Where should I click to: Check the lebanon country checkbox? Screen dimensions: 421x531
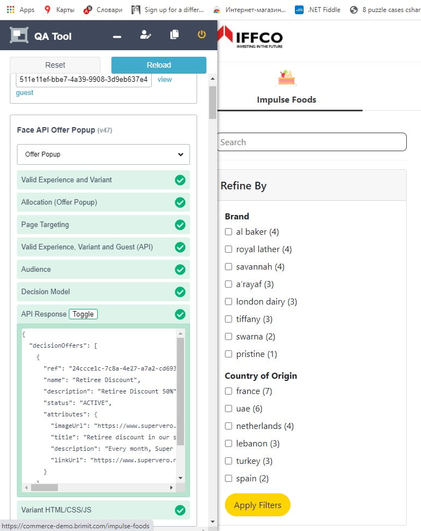point(228,443)
